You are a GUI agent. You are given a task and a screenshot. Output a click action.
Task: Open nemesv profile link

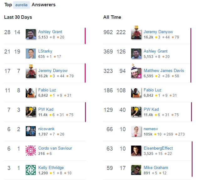[x=151, y=129]
